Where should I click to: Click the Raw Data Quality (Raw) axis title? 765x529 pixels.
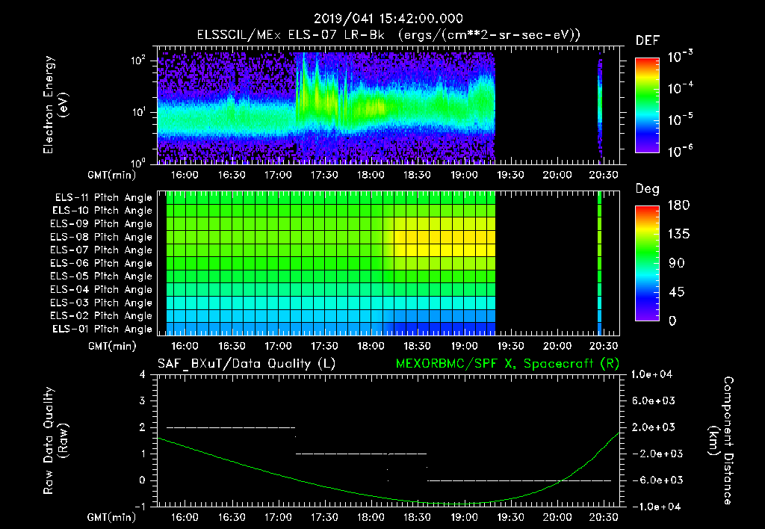[x=55, y=441]
